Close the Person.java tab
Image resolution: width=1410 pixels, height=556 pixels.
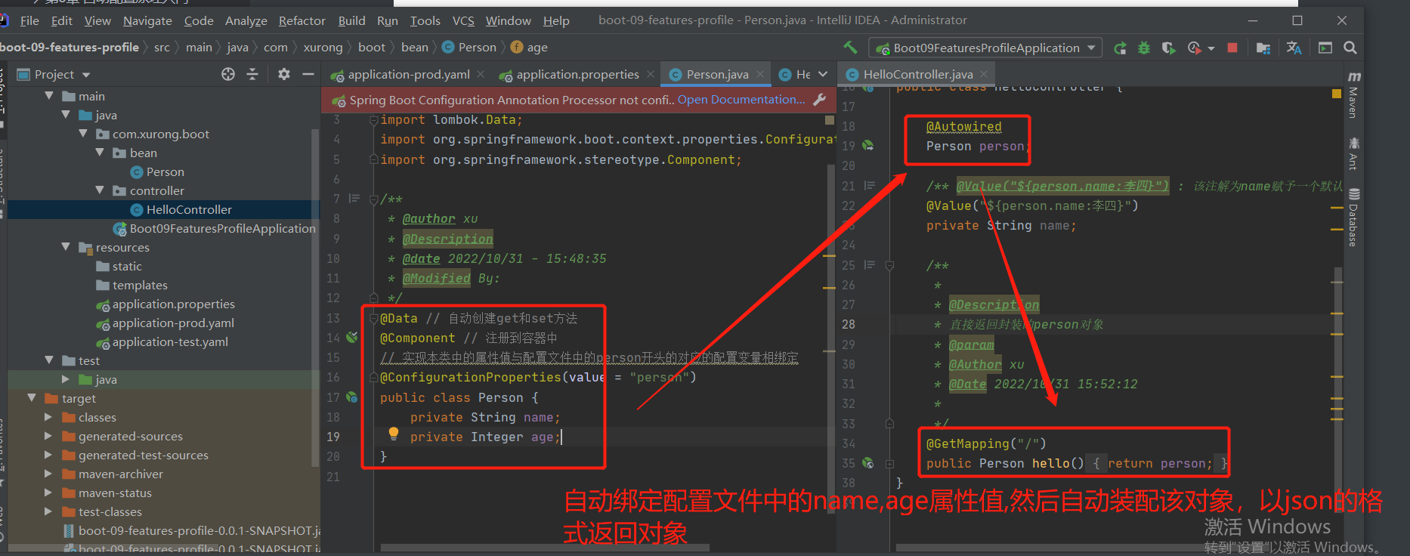coord(760,74)
